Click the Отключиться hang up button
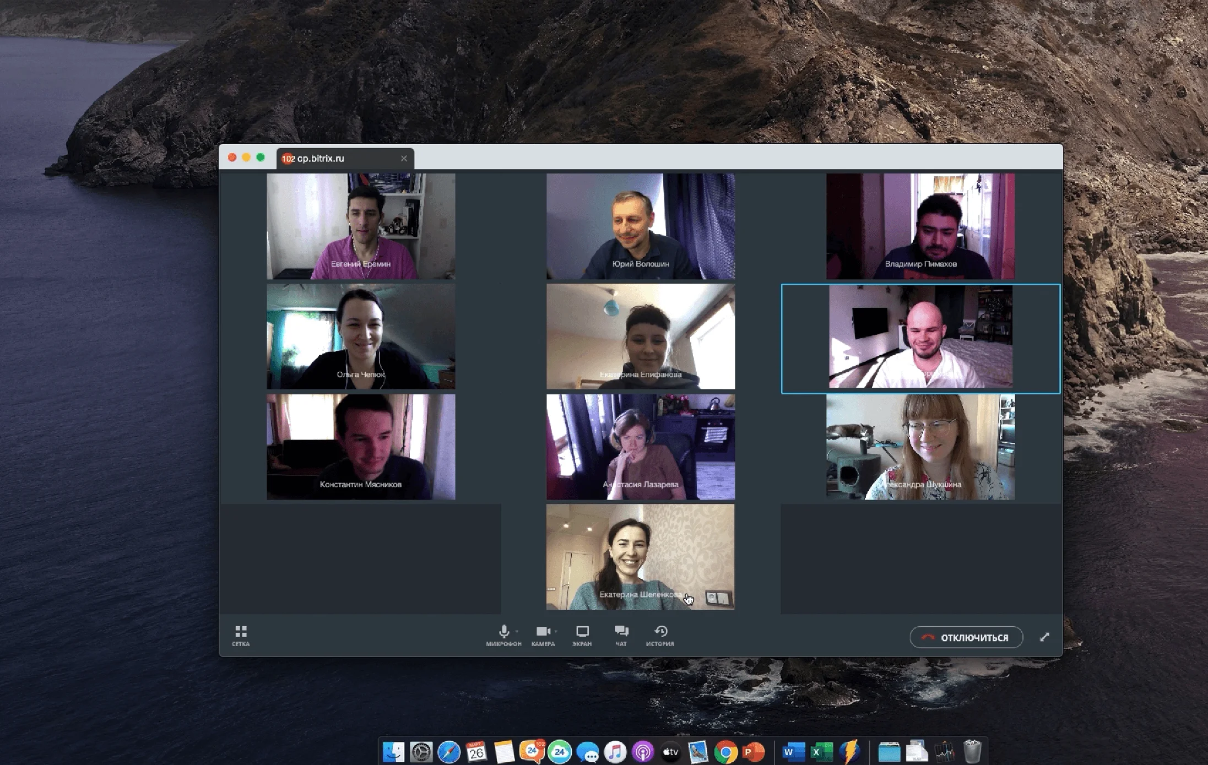Screen dimensions: 1208x765 pyautogui.click(x=966, y=637)
